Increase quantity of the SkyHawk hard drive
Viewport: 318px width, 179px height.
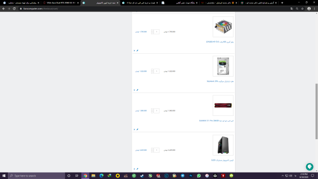[x=153, y=70]
